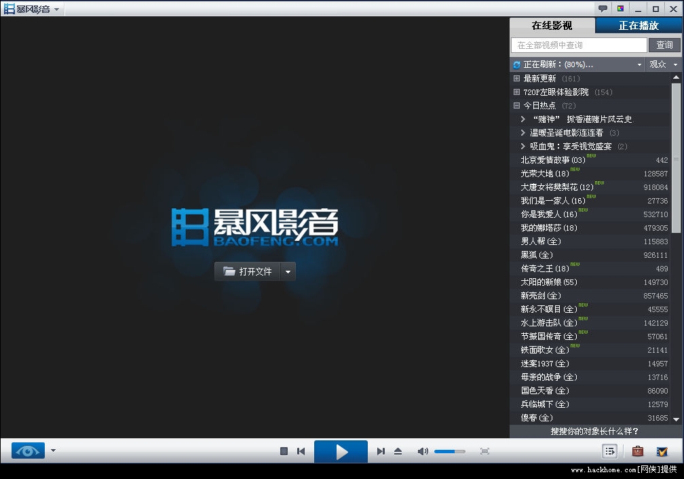The image size is (684, 479).
Task: Select 水上游击队 (全)
Action: pos(590,323)
